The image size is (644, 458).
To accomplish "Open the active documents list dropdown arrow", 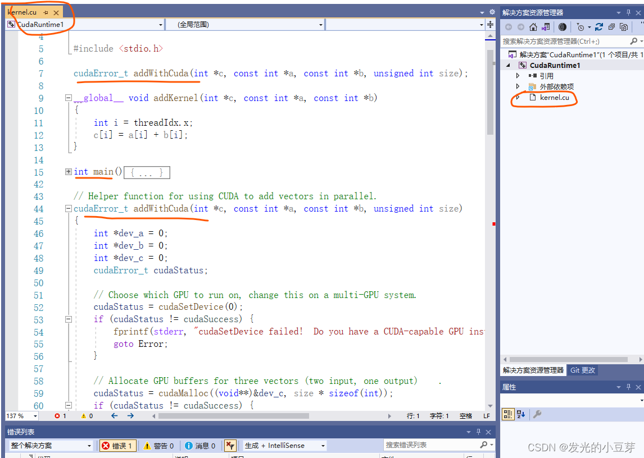I will click(x=482, y=13).
